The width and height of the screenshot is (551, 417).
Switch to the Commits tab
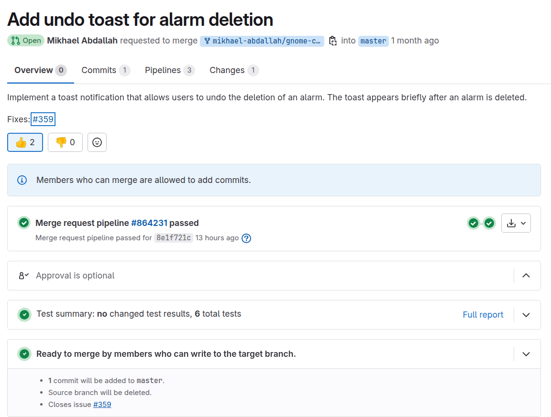click(x=106, y=71)
